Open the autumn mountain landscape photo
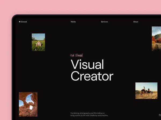Viewport: 161px width, 120px height. (156, 39)
